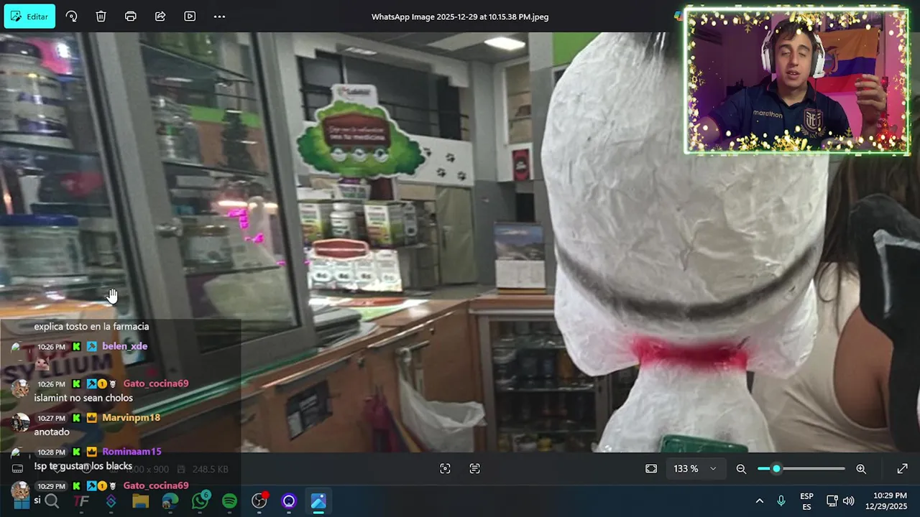
Task: Open File Explorer from the taskbar
Action: point(140,501)
